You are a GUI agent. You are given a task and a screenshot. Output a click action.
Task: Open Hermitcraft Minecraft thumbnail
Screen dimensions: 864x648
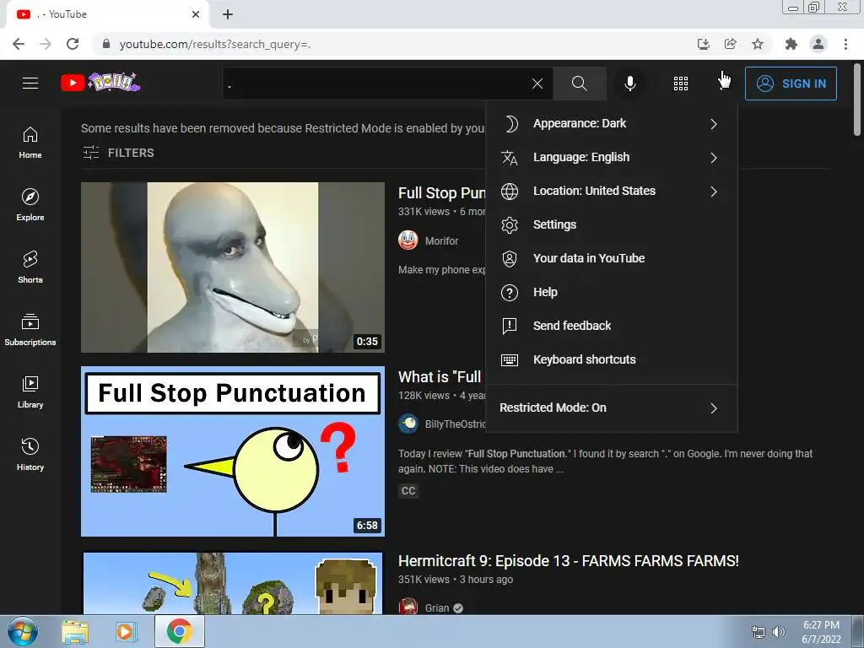[x=233, y=582]
